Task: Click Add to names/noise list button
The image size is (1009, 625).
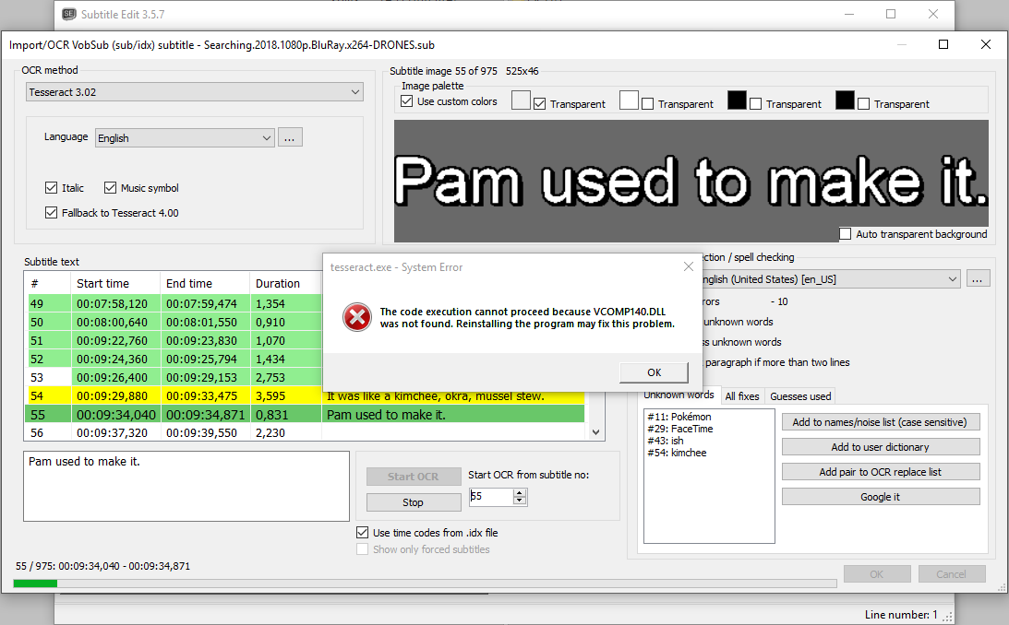Action: [881, 422]
